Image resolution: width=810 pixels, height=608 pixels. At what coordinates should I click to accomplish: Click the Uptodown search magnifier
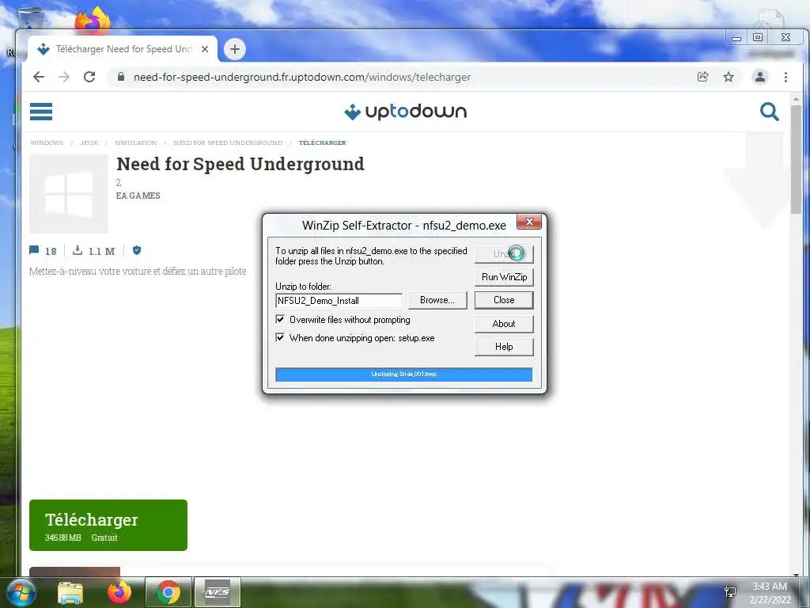(x=769, y=111)
